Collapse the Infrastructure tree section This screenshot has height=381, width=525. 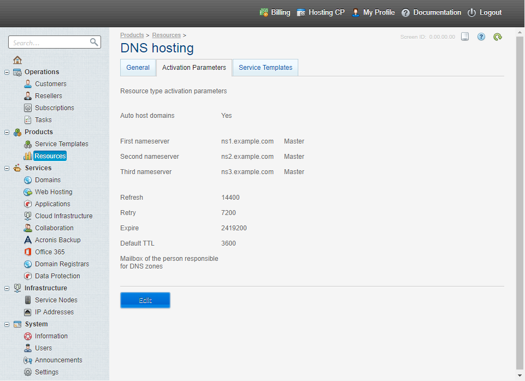[x=7, y=288]
